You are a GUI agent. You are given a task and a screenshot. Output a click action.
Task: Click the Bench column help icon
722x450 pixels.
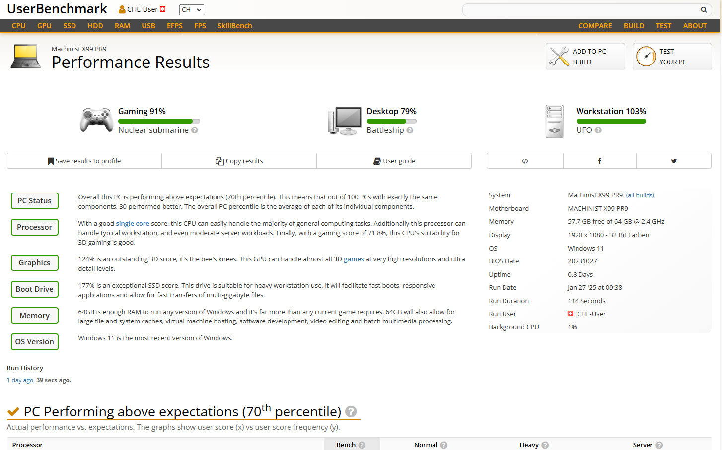pyautogui.click(x=362, y=445)
